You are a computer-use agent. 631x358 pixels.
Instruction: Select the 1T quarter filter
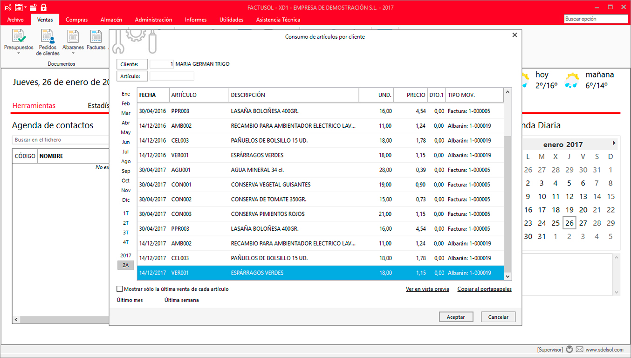126,213
